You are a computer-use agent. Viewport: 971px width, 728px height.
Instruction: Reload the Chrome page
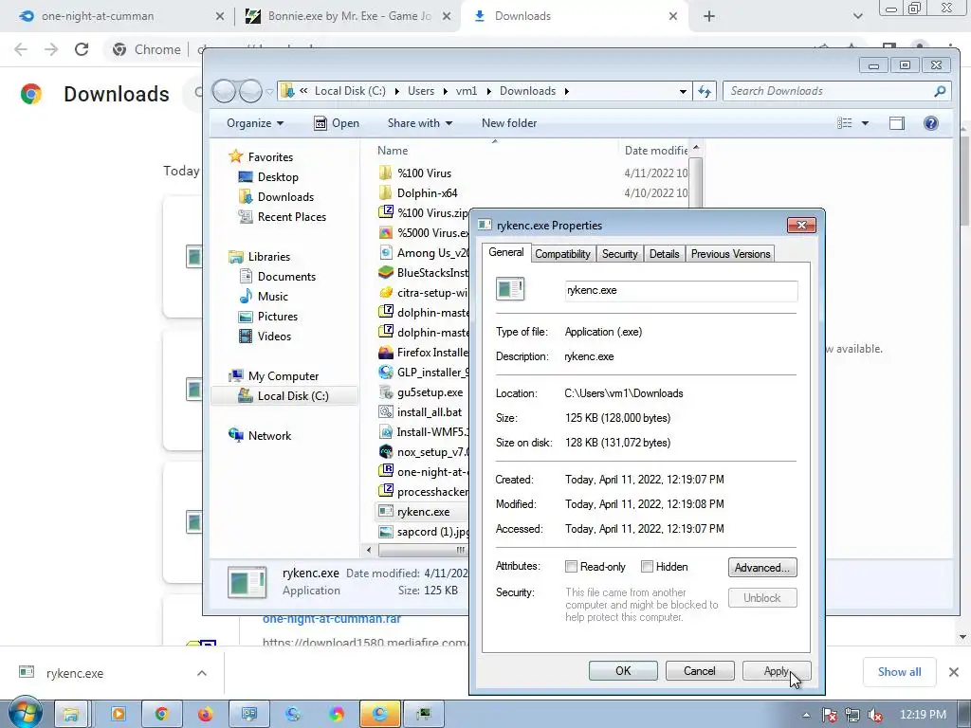pyautogui.click(x=82, y=49)
